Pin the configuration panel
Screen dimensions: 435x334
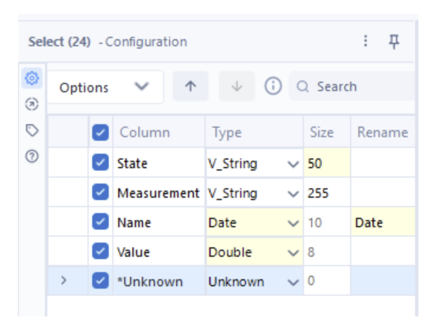(x=394, y=41)
